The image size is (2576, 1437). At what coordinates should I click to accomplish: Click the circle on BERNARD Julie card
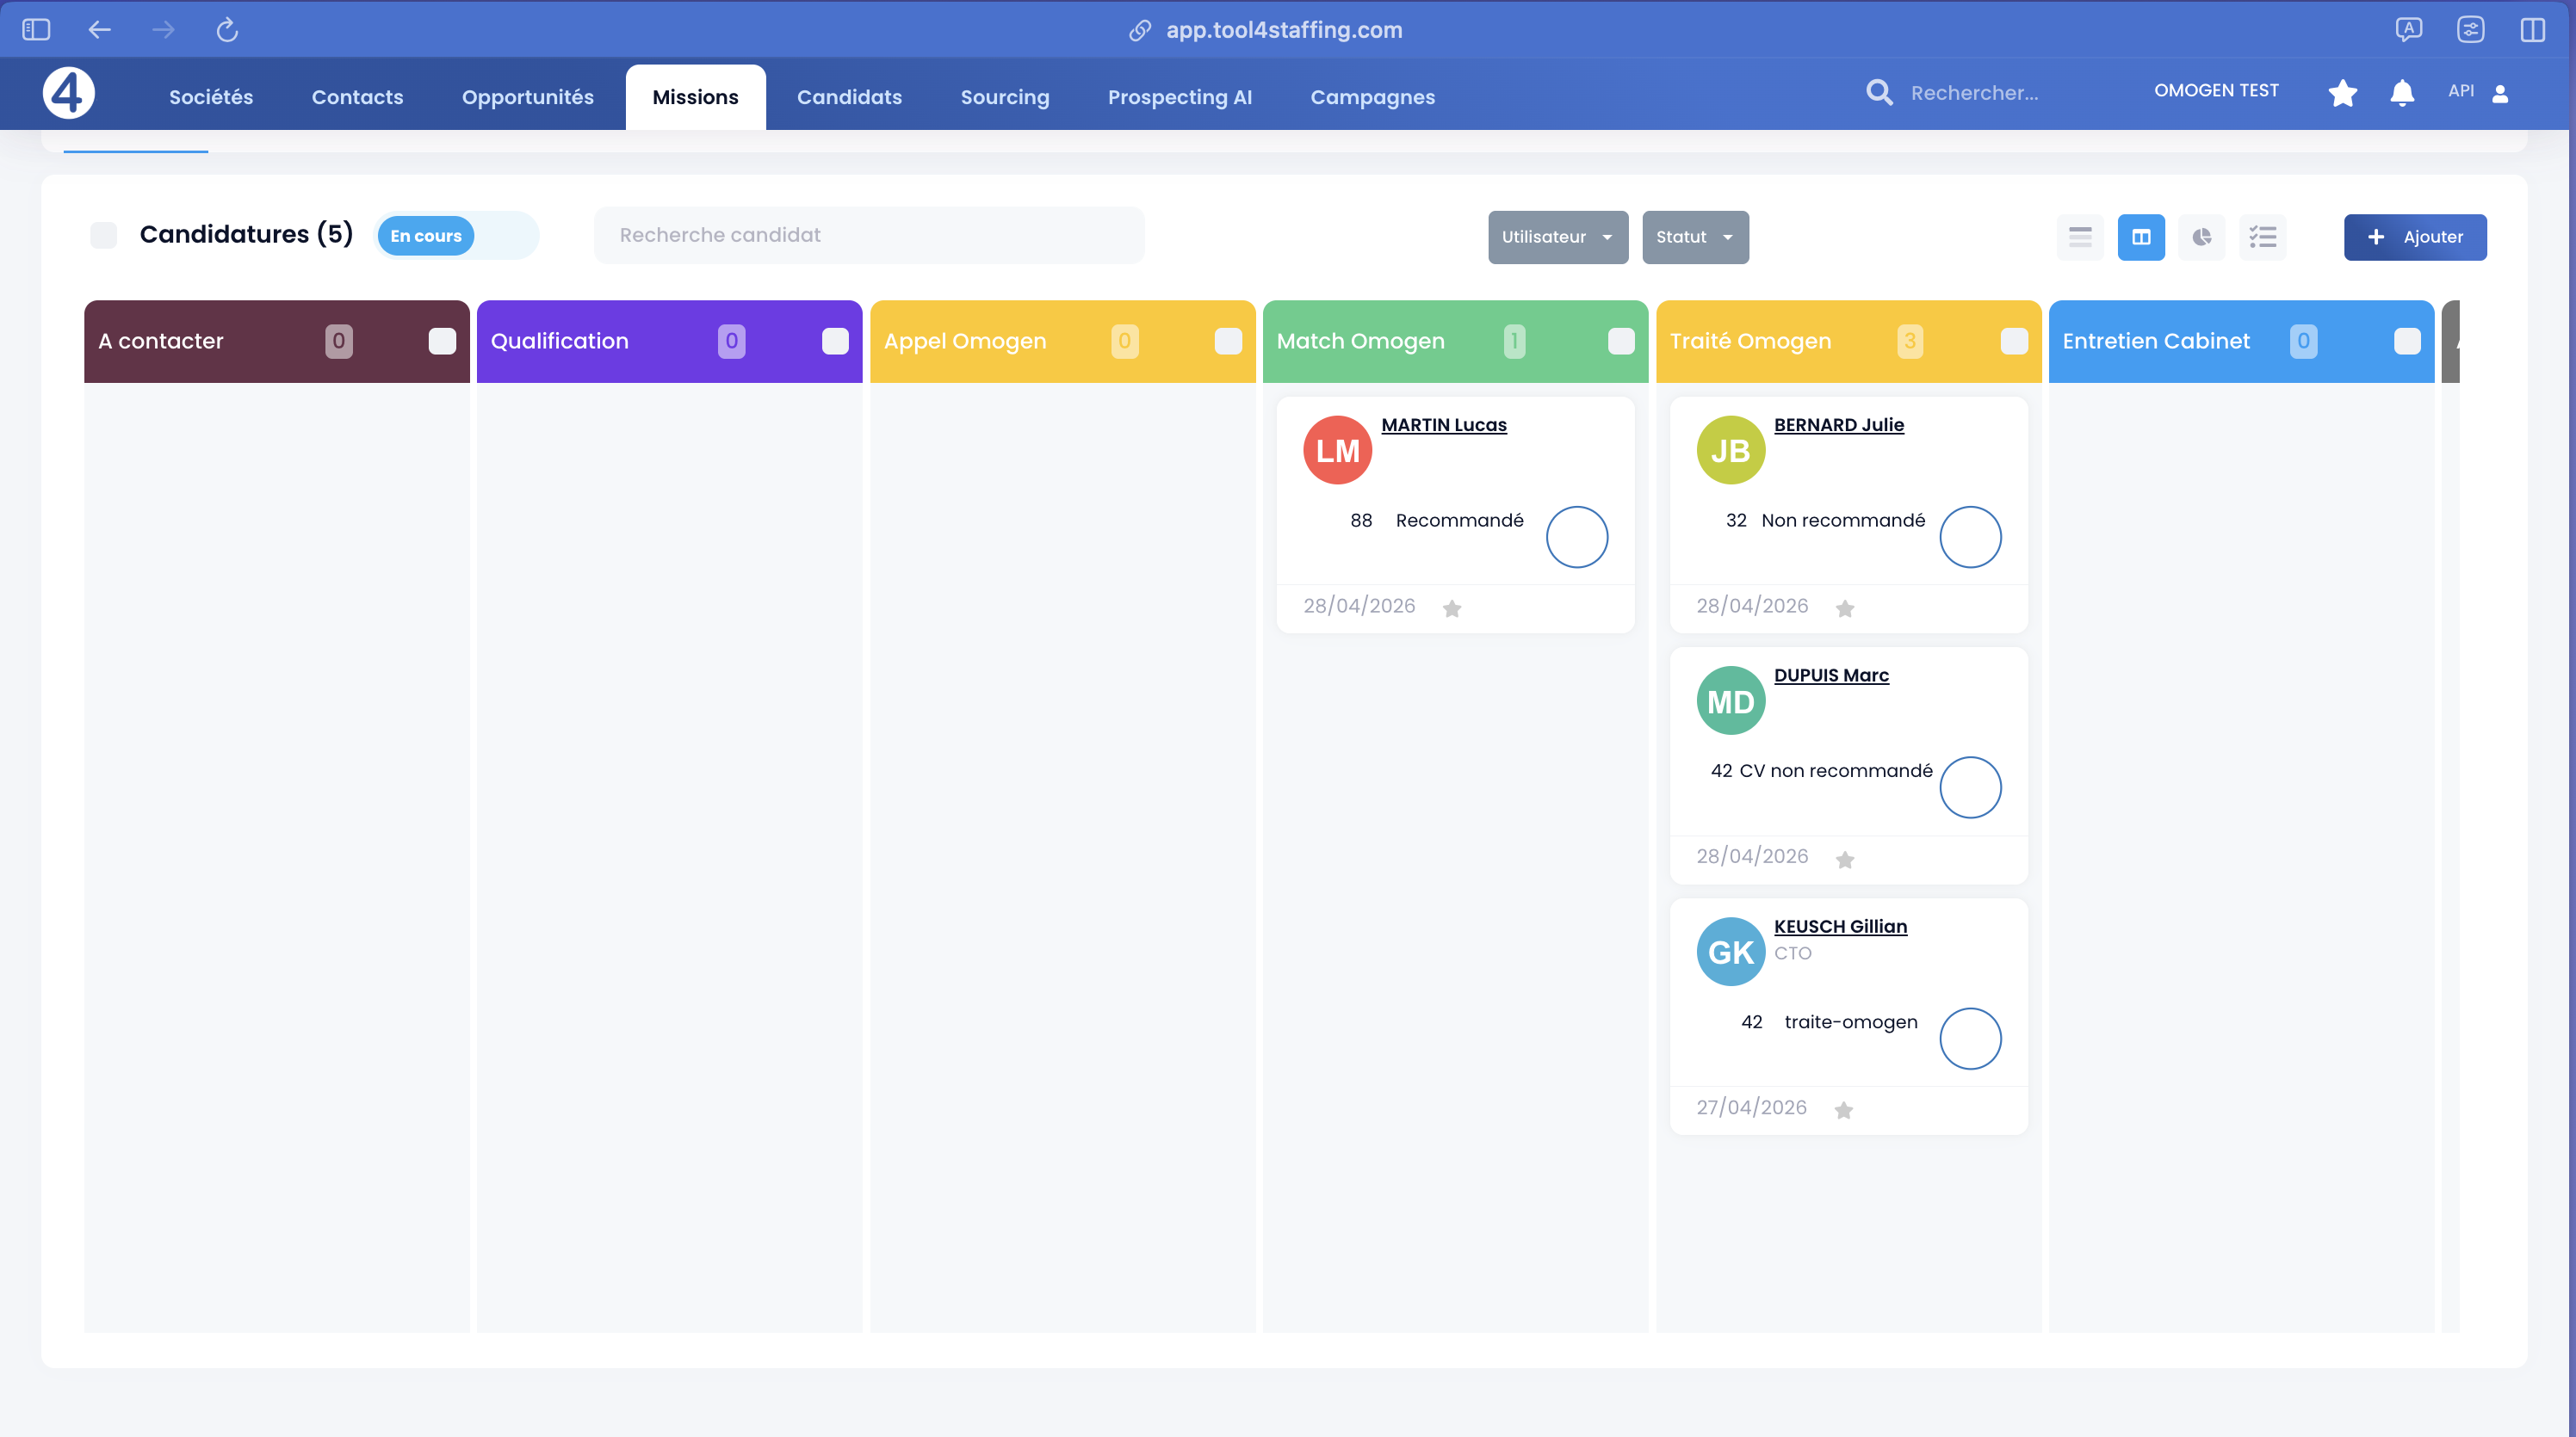1970,538
